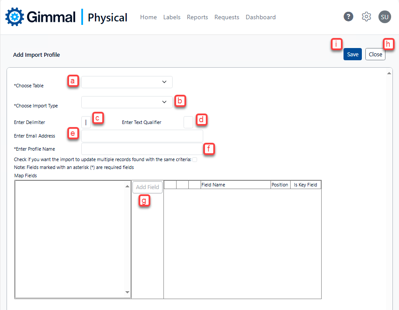This screenshot has width=399, height=310.
Task: Open the Dashboard menu item
Action: [x=260, y=17]
